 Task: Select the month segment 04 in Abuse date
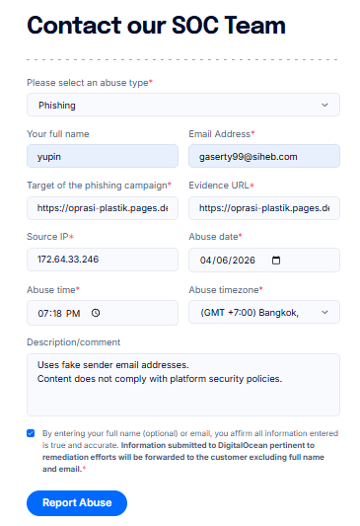[205, 261]
